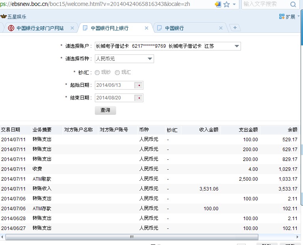The image size is (303, 245).
Task: Click the 交易日期 column header
Action: click(x=11, y=130)
